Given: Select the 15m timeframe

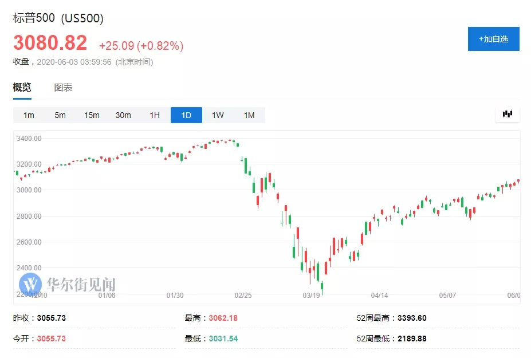Looking at the screenshot, I should [92, 115].
